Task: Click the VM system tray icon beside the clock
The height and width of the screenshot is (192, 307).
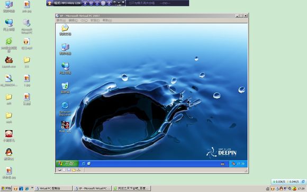Action: pyautogui.click(x=233, y=163)
